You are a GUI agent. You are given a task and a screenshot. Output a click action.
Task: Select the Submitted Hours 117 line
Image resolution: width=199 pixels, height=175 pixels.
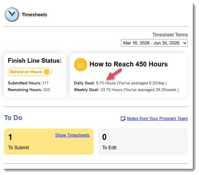click(28, 83)
